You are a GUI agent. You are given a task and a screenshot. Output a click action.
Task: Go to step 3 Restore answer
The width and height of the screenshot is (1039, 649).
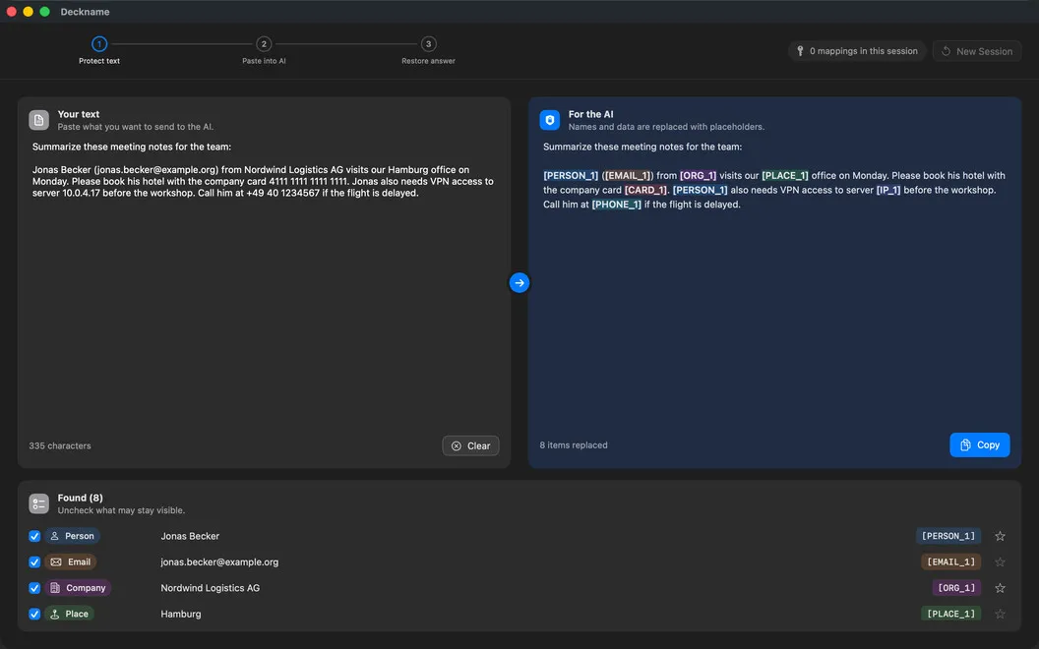(x=428, y=50)
